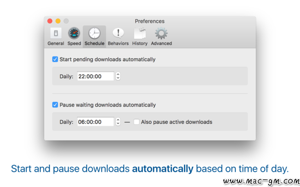The image size is (300, 187).
Task: Switch to the General tab label
Action: (56, 44)
